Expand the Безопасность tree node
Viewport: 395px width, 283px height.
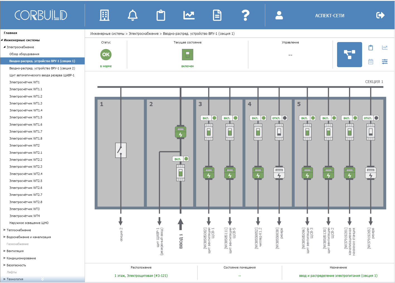point(4,265)
